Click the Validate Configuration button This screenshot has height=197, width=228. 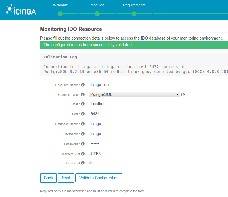[x=99, y=178]
